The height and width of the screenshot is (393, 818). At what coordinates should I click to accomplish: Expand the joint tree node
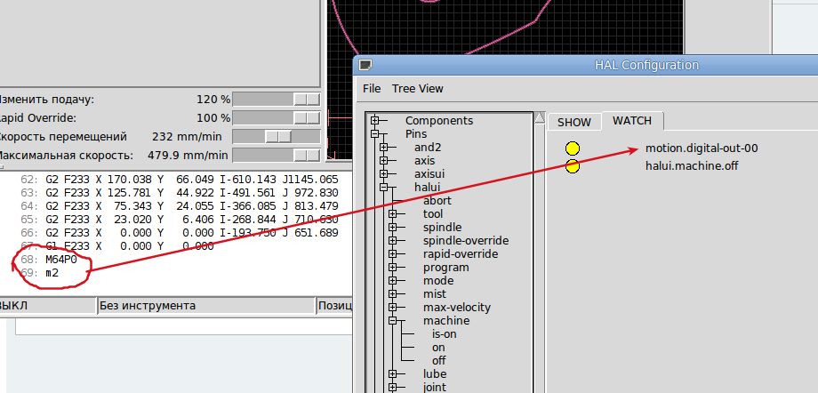click(392, 388)
